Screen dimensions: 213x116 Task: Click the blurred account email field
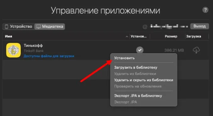click(x=169, y=26)
